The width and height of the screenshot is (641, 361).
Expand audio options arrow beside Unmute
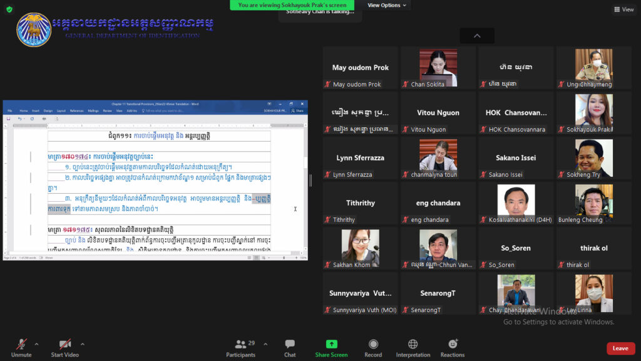coord(36,344)
